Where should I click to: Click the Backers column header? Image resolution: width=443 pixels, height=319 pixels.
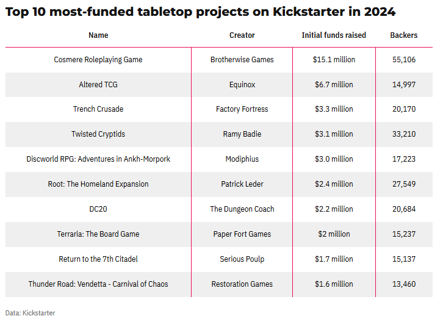click(x=404, y=35)
